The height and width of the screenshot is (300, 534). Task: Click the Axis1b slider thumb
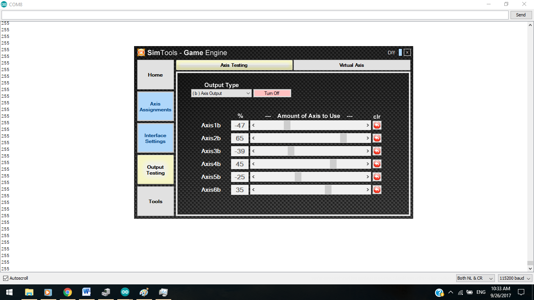287,125
